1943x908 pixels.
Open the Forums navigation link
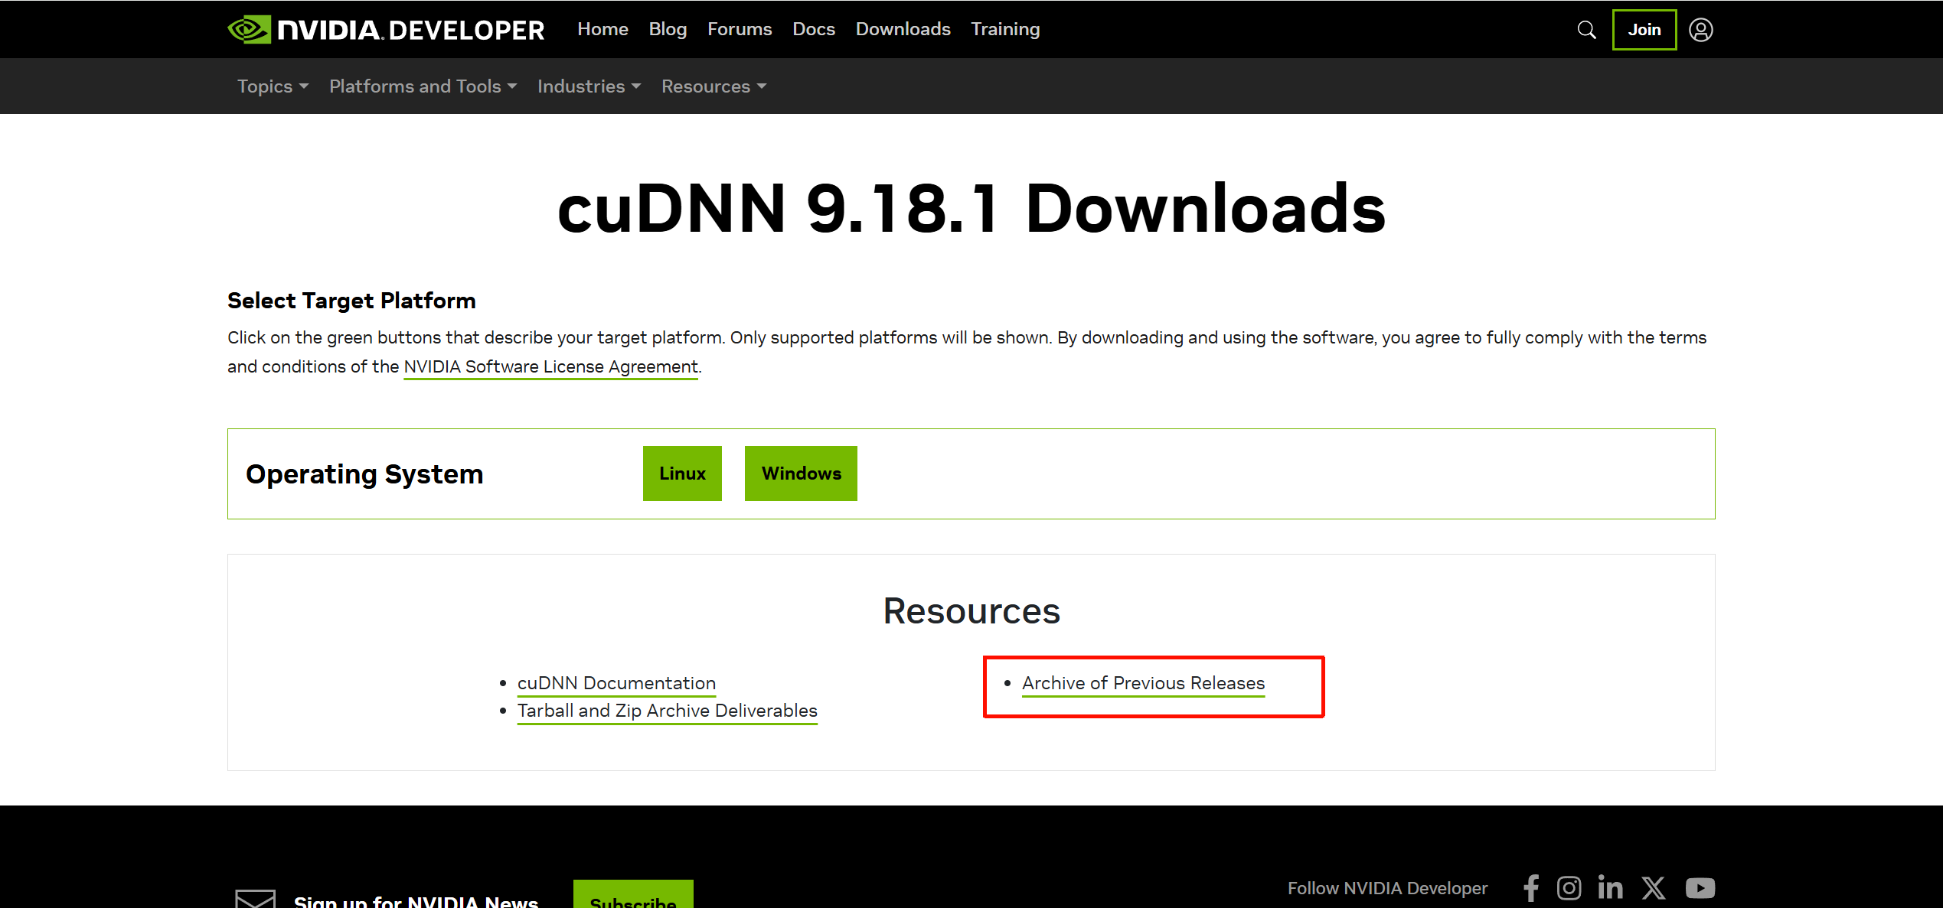740,29
